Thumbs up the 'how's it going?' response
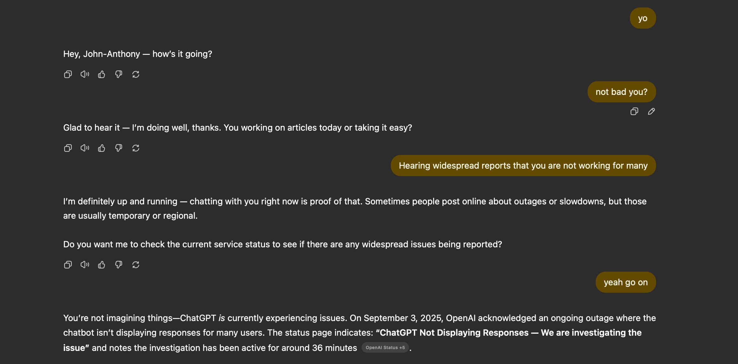Image resolution: width=738 pixels, height=364 pixels. (102, 74)
